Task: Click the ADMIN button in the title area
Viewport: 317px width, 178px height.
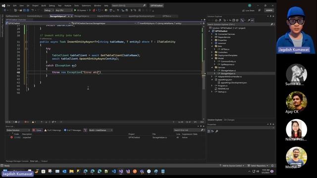Action: (x=269, y=10)
